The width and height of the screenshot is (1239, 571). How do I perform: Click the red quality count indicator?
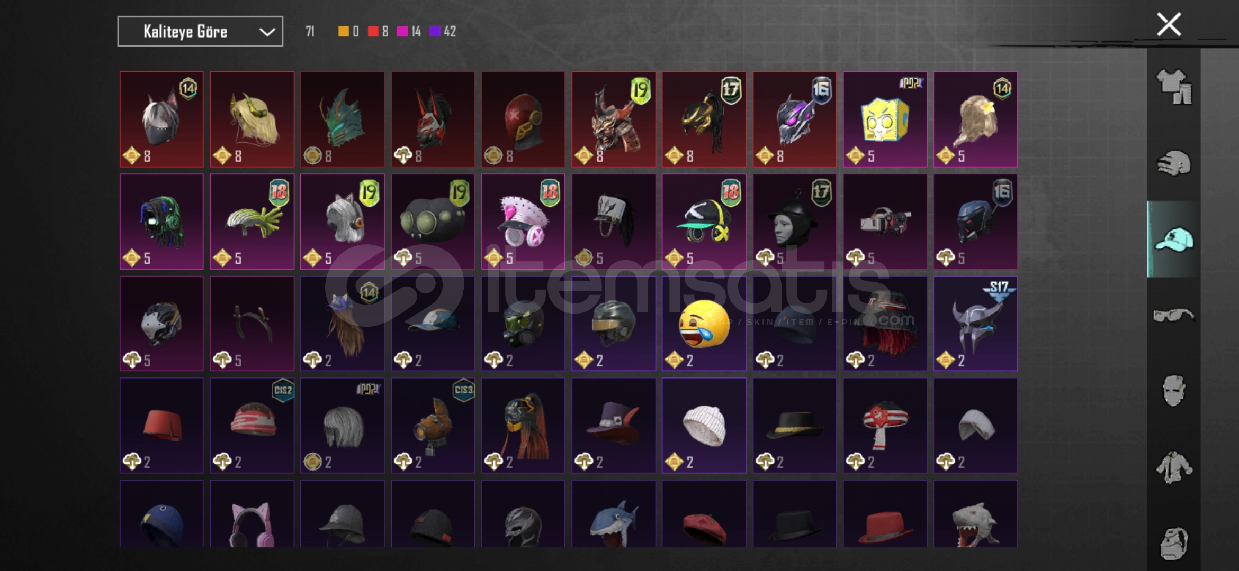pos(378,32)
